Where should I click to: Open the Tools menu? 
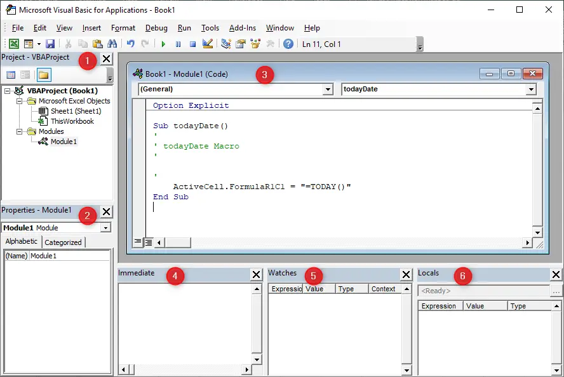(210, 28)
